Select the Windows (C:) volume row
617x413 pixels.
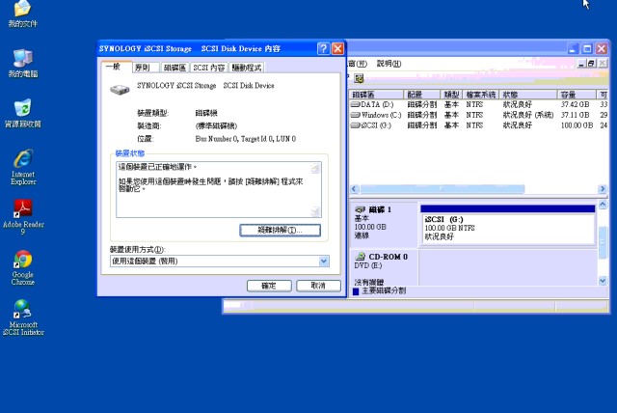(x=478, y=115)
